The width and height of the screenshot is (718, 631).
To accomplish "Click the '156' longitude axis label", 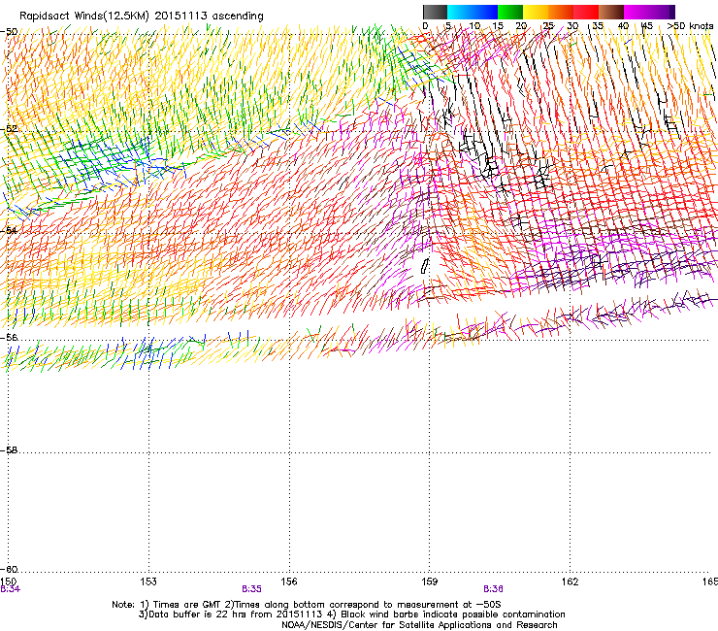I will [289, 581].
